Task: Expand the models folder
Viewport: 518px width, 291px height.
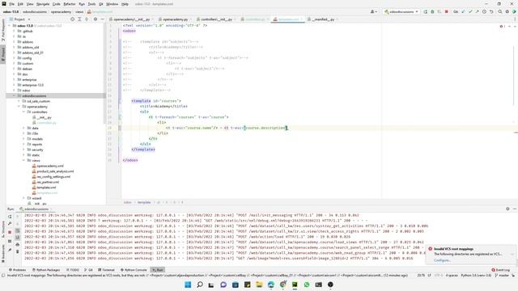Action: 23,139
